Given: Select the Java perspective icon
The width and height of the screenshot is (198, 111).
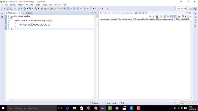Looking at the screenshot, I should 195,9.
